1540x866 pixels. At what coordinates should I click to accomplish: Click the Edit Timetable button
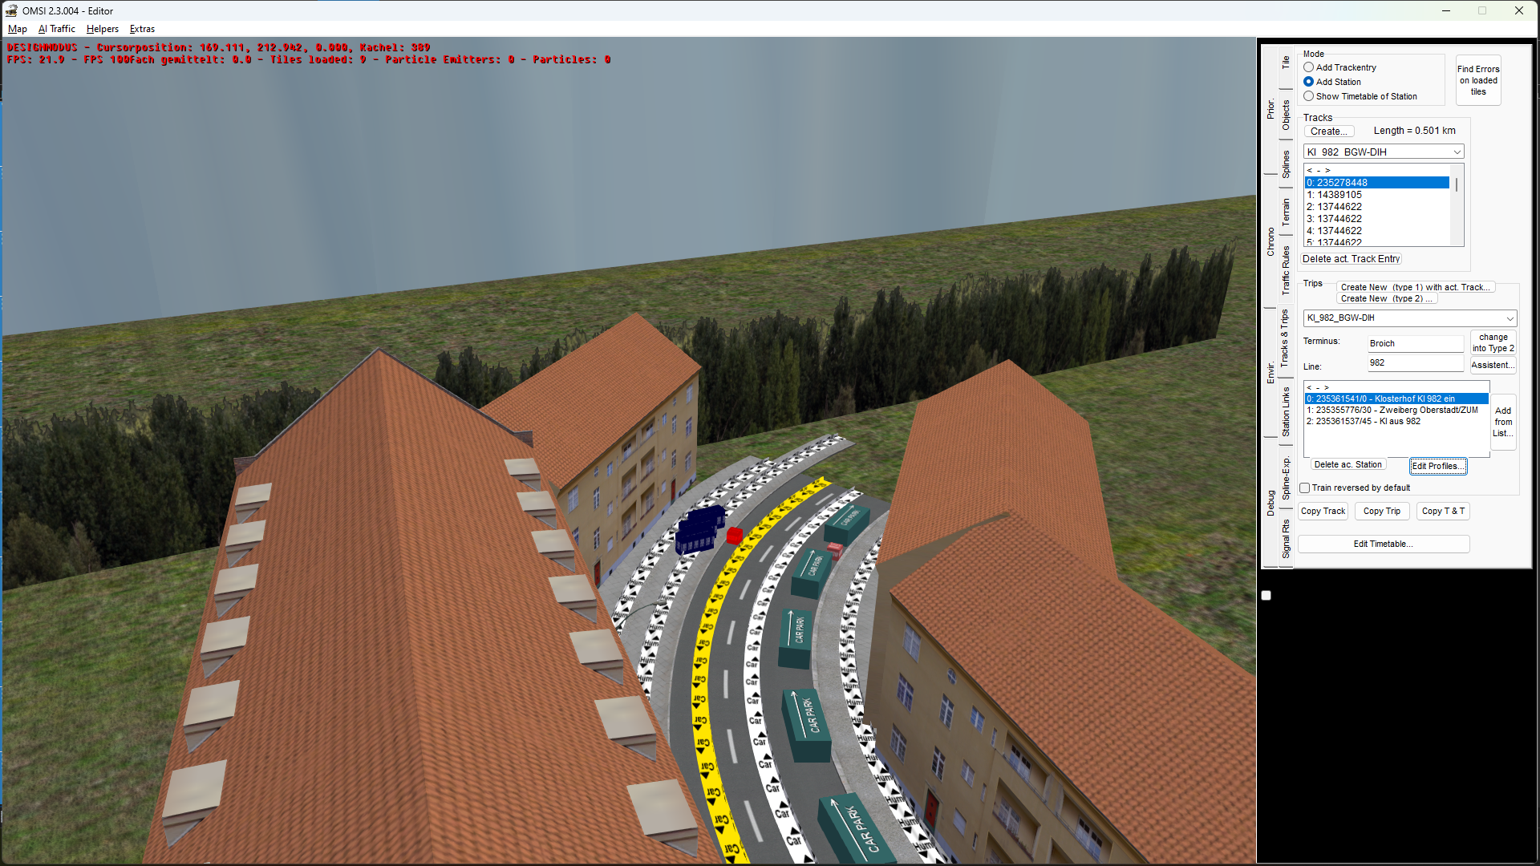(1383, 544)
